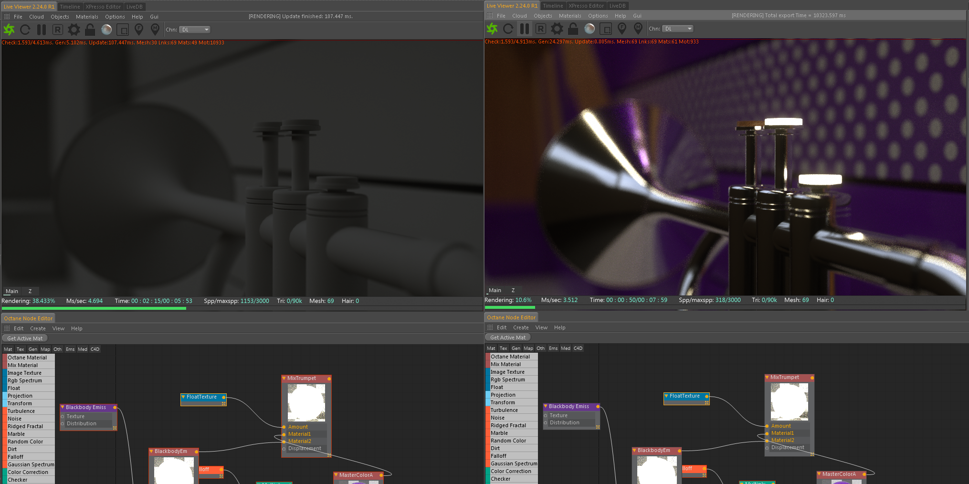Open the Materials menu in left Live Viewer

[87, 17]
